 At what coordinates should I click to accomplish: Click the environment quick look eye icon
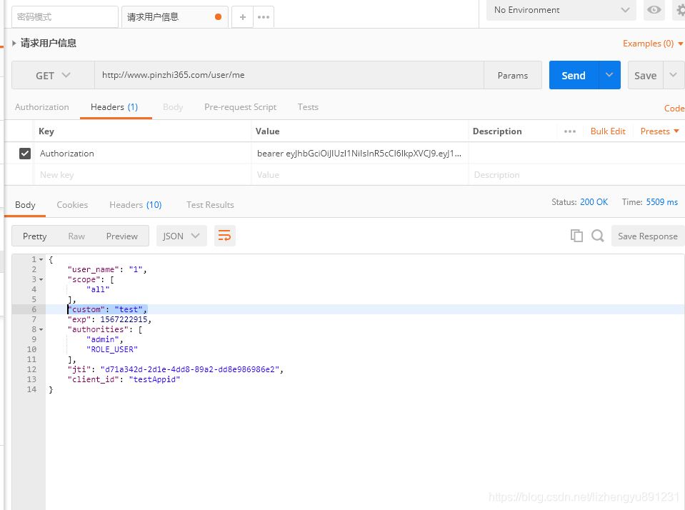tap(654, 10)
